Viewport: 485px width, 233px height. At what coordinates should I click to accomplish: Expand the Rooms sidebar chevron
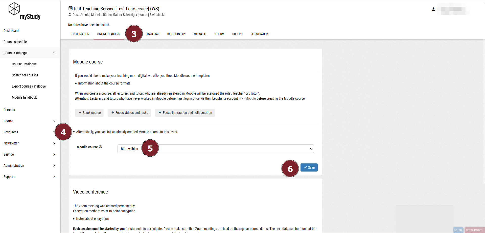[x=54, y=121]
